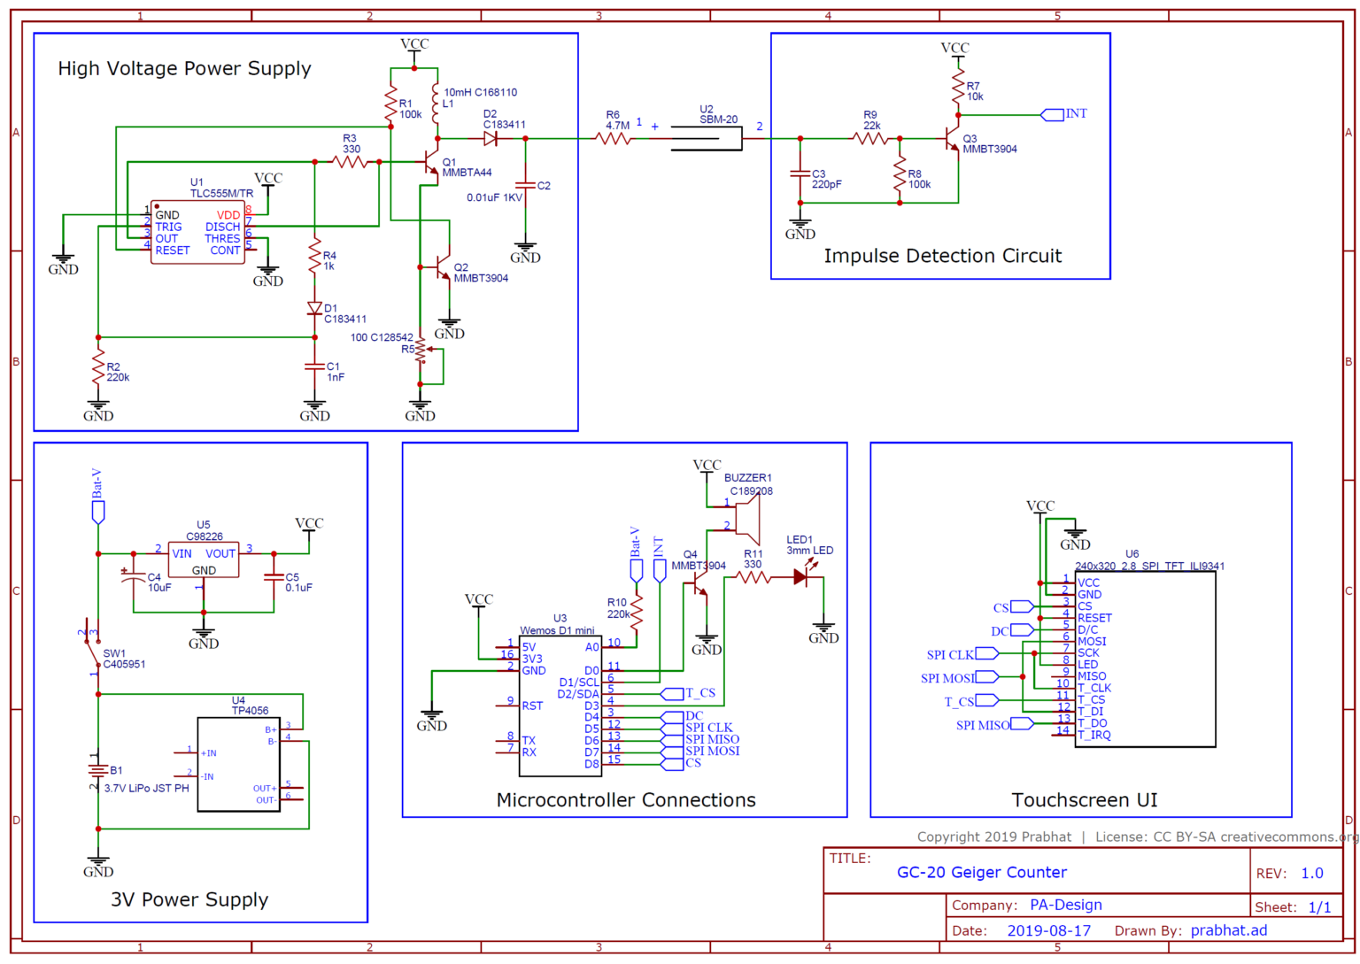Click the SBM-20 Geiger tube symbol U2
Viewport: 1360px width, 964px height.
click(708, 140)
